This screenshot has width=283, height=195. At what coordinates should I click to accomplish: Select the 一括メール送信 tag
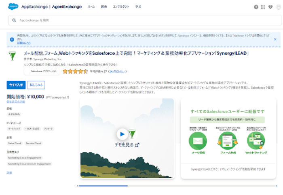coord(32,129)
